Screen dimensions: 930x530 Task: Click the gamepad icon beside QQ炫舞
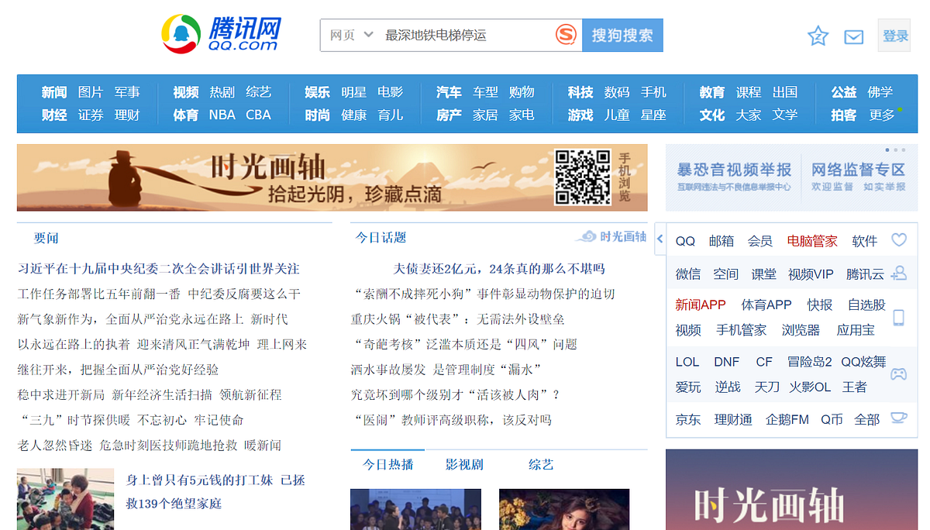click(x=899, y=373)
